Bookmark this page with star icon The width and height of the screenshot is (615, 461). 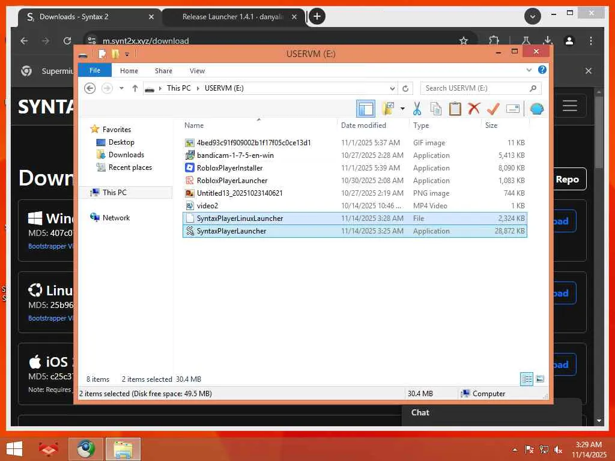[x=464, y=41]
